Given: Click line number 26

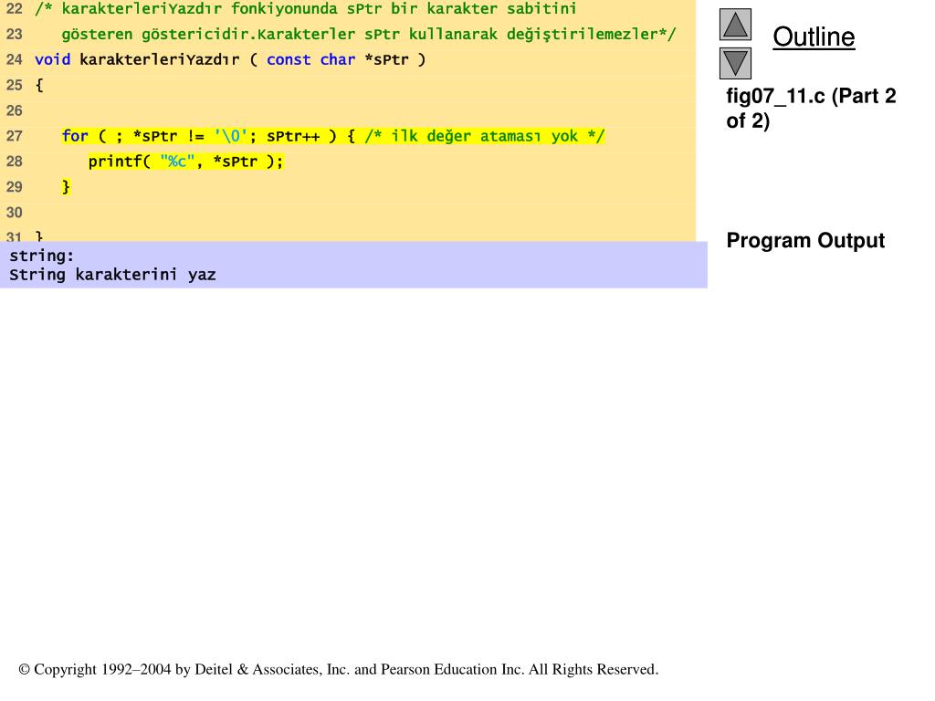Looking at the screenshot, I should [15, 110].
